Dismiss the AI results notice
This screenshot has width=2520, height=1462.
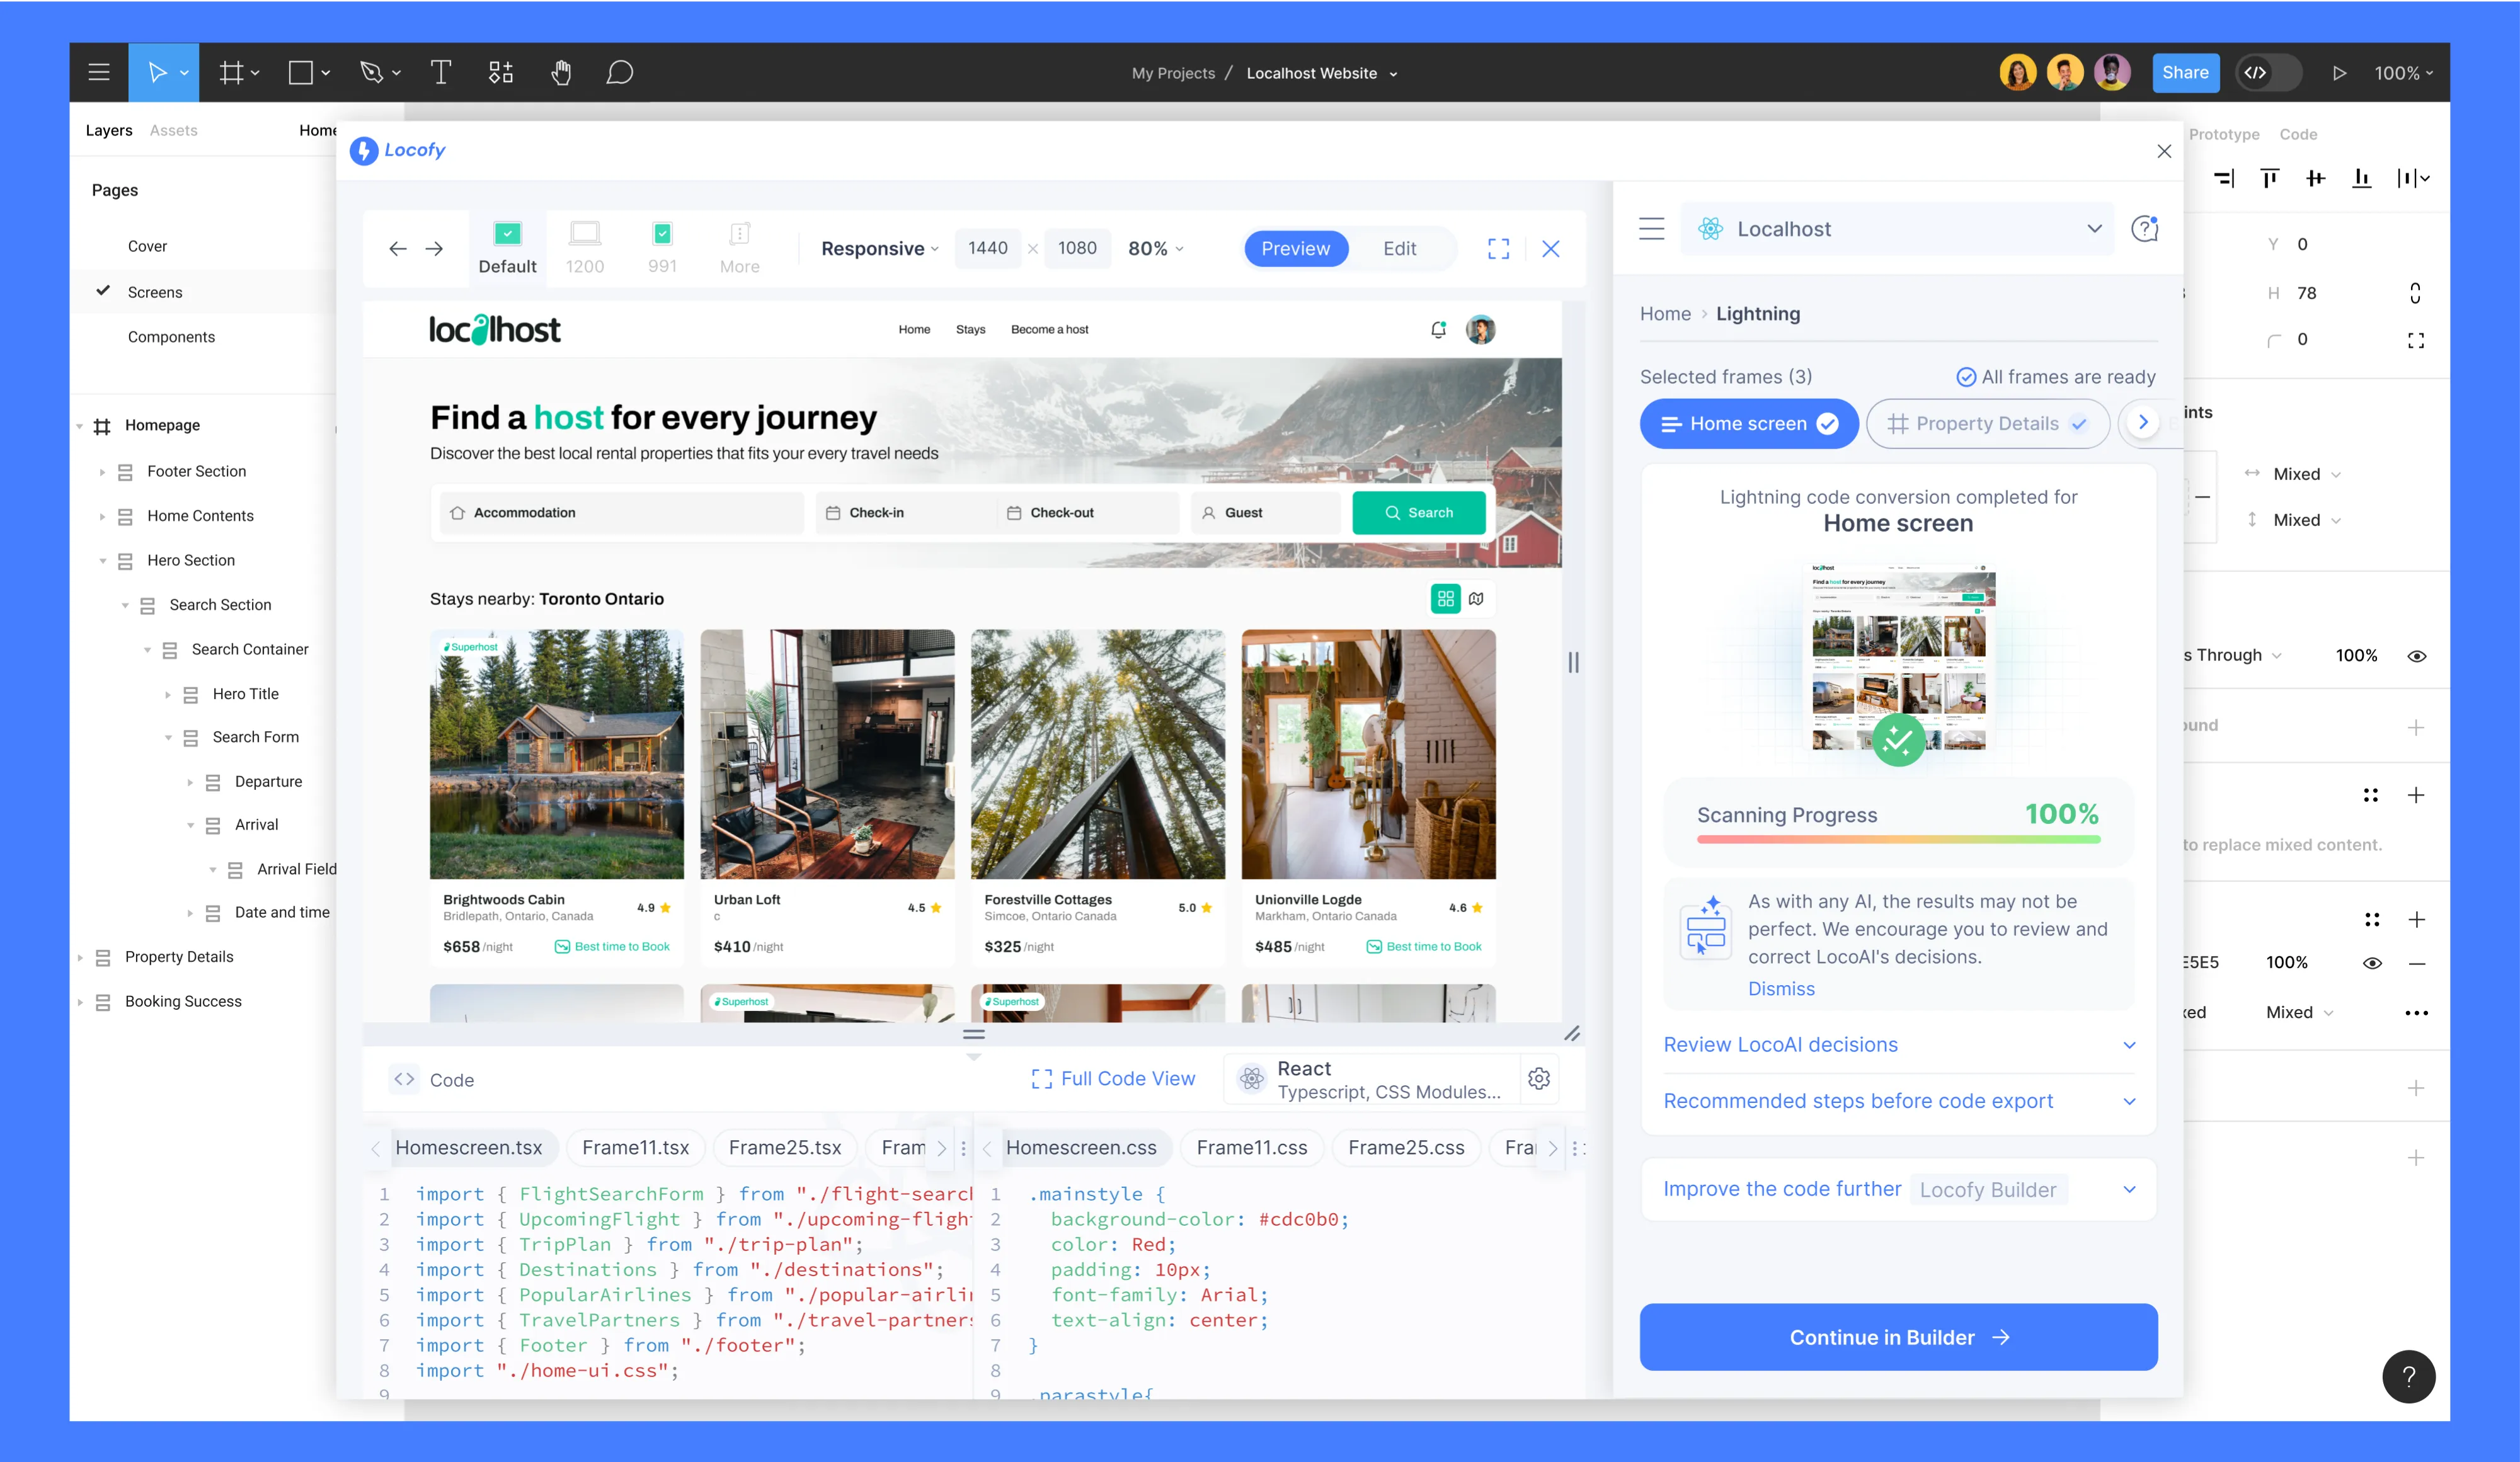coord(1781,988)
